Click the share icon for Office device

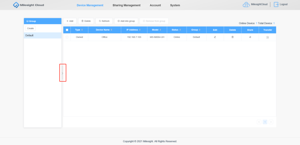pyautogui.click(x=250, y=37)
